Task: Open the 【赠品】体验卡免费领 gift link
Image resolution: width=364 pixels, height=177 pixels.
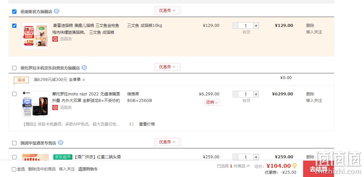Action: (71, 124)
